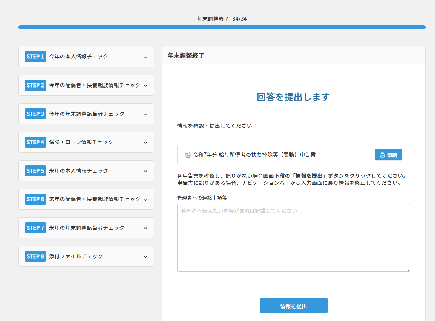Click the textarea resize handle

[408, 269]
